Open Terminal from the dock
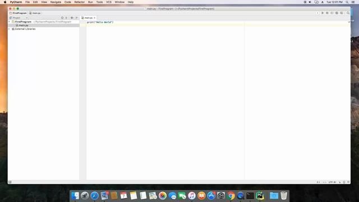 [250, 196]
